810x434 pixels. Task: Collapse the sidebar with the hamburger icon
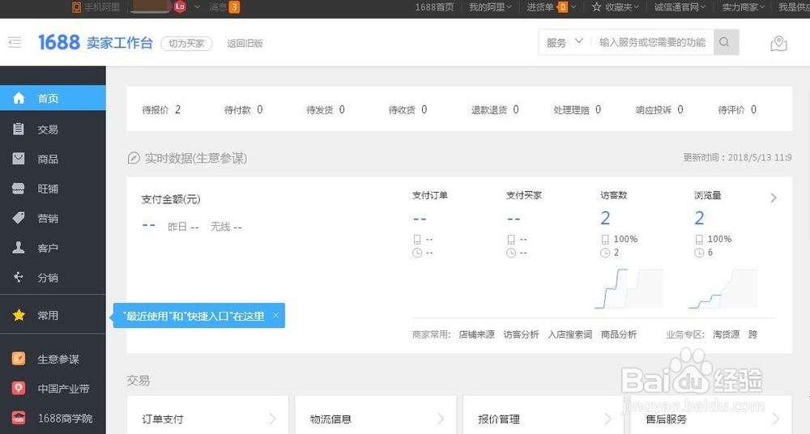pos(15,42)
